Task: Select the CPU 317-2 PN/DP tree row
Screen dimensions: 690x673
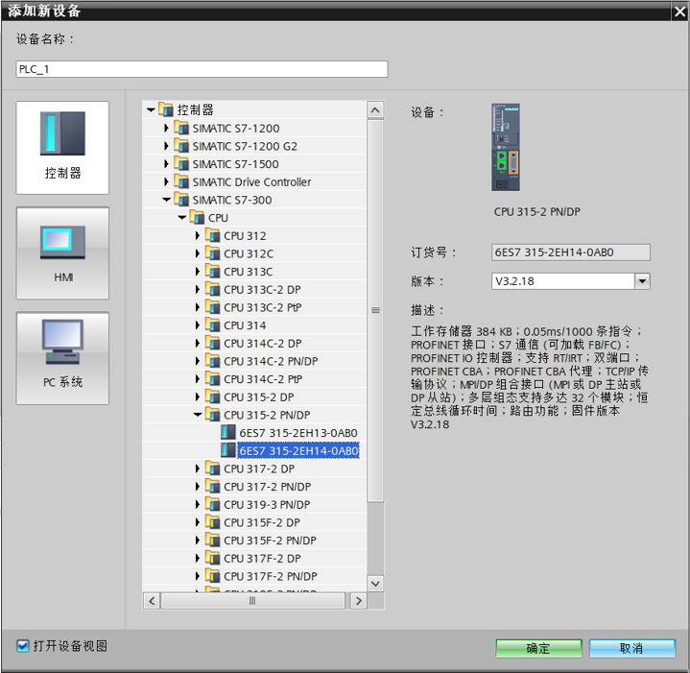Action: click(254, 487)
